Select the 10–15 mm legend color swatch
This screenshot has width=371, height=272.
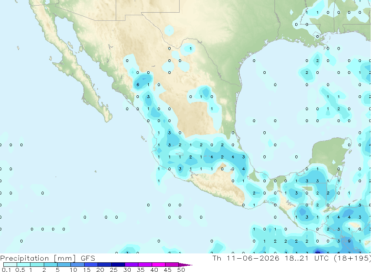point(78,265)
